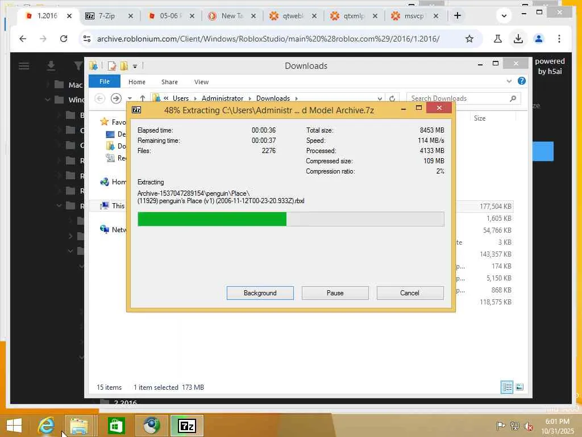The height and width of the screenshot is (437, 582).
Task: Select Administrator in the address path
Action: [x=222, y=98]
